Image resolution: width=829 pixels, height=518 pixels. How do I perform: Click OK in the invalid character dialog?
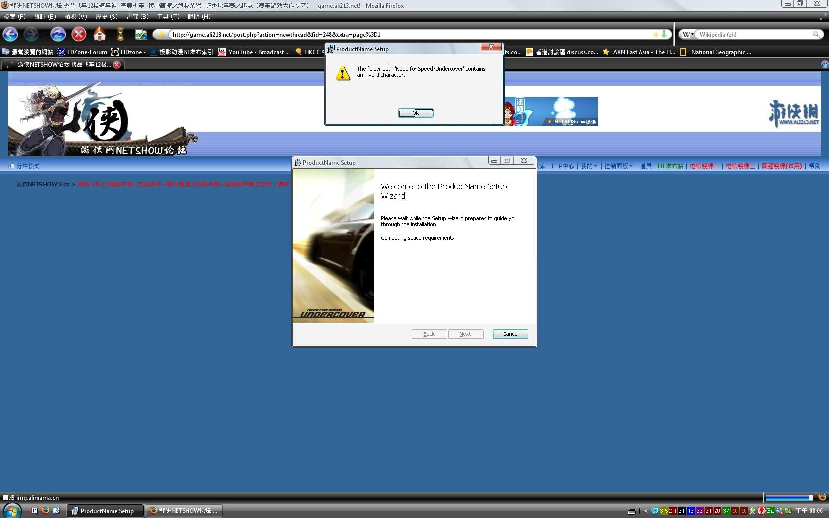415,113
